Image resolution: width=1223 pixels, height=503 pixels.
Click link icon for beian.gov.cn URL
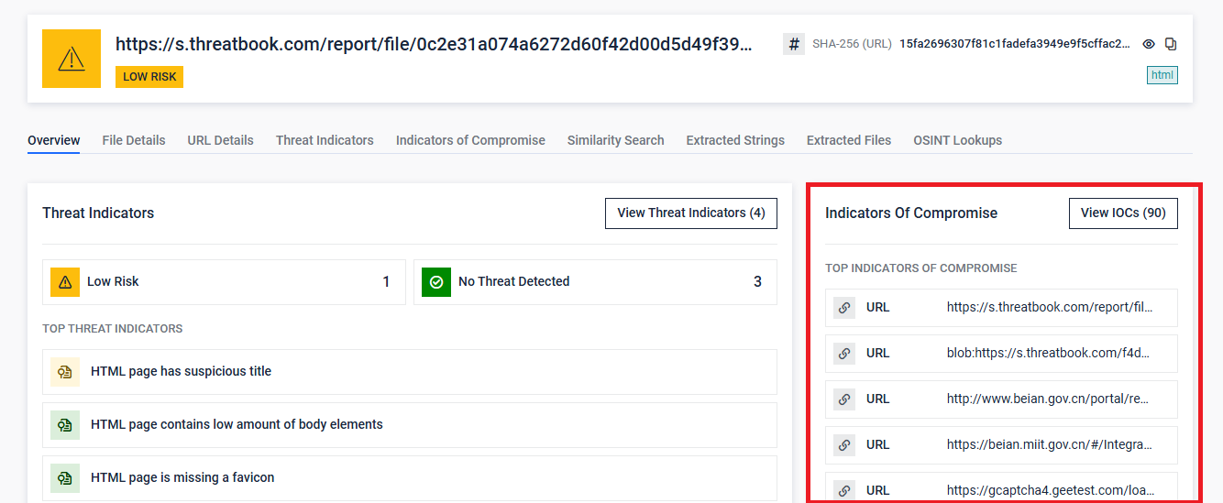tap(844, 399)
